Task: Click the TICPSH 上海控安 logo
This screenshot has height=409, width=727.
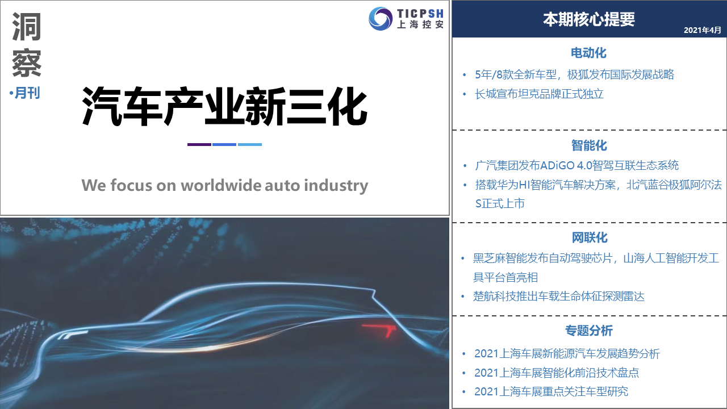Action: point(407,18)
